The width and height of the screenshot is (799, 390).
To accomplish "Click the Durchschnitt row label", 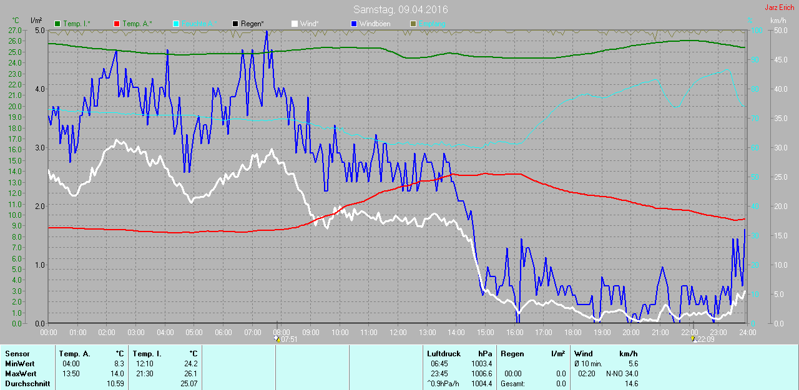I will point(27,384).
